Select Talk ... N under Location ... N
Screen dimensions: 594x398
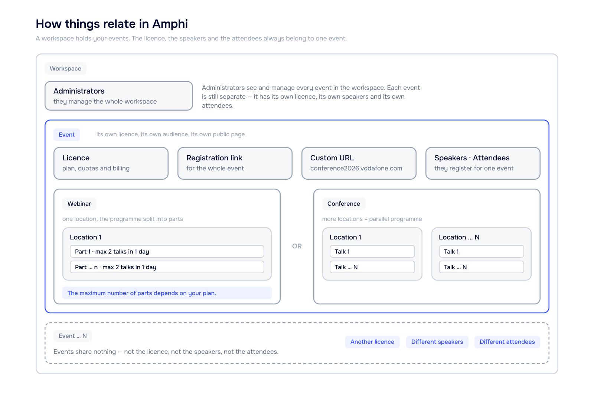click(x=482, y=267)
